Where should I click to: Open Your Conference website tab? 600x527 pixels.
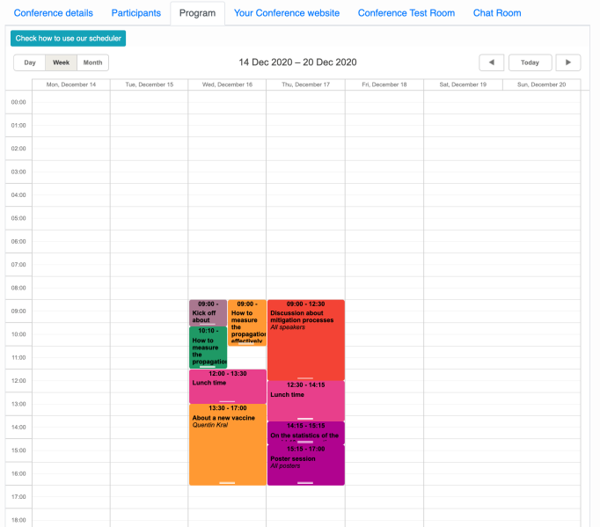(287, 13)
